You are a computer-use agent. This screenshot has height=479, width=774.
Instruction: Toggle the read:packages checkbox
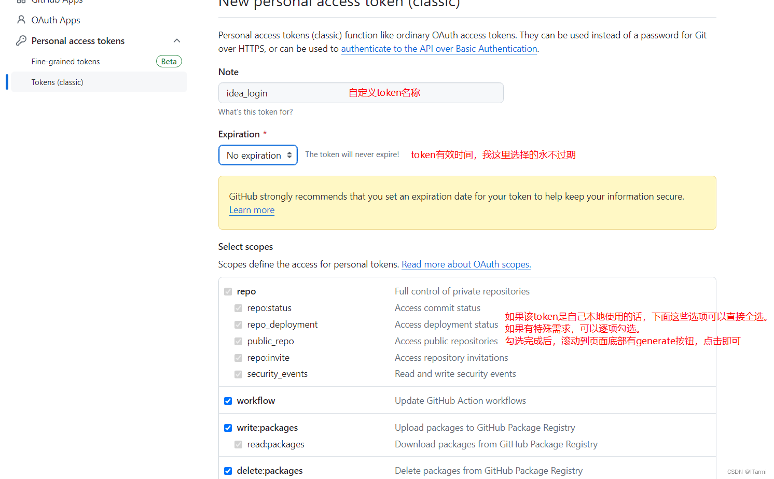238,444
